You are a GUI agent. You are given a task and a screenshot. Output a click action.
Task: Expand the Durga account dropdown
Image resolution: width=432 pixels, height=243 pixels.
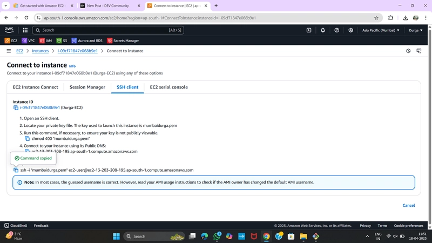[415, 30]
